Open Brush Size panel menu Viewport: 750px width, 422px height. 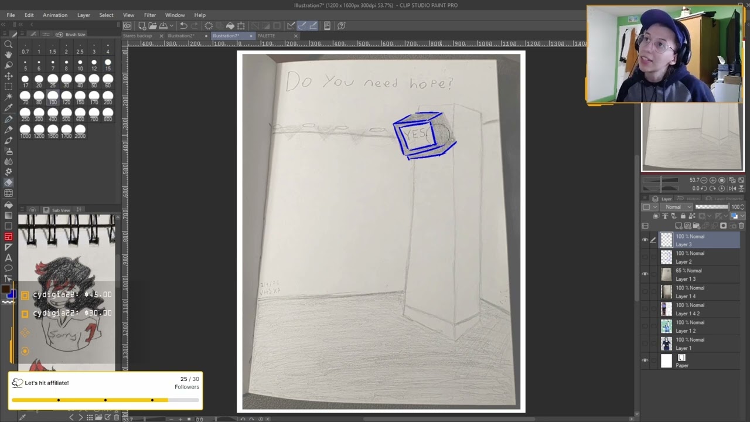pyautogui.click(x=22, y=35)
